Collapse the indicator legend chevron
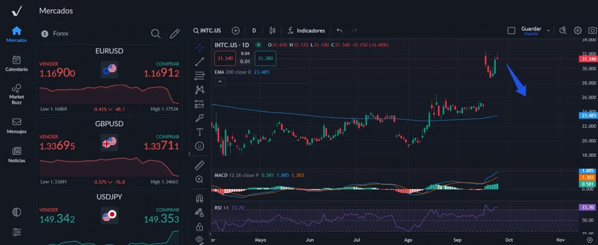The width and height of the screenshot is (598, 245). pyautogui.click(x=220, y=82)
